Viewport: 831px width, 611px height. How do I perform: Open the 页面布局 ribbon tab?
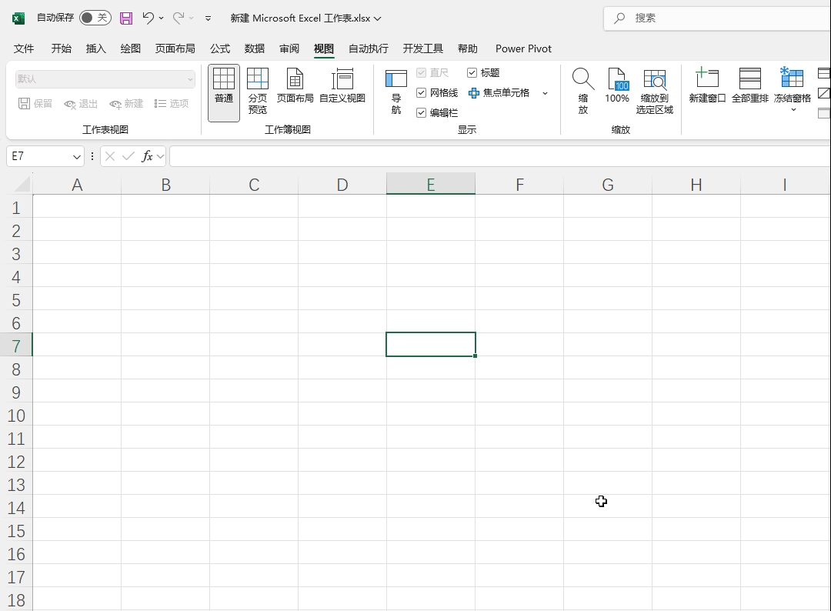tap(175, 48)
